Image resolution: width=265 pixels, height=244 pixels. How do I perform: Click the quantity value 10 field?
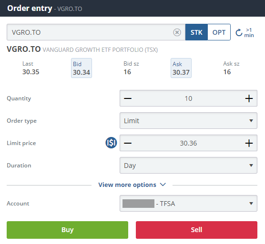(x=188, y=98)
